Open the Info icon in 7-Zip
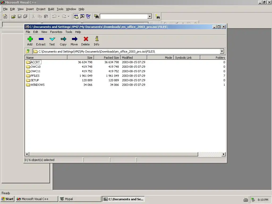The image size is (272, 204). tap(97, 41)
